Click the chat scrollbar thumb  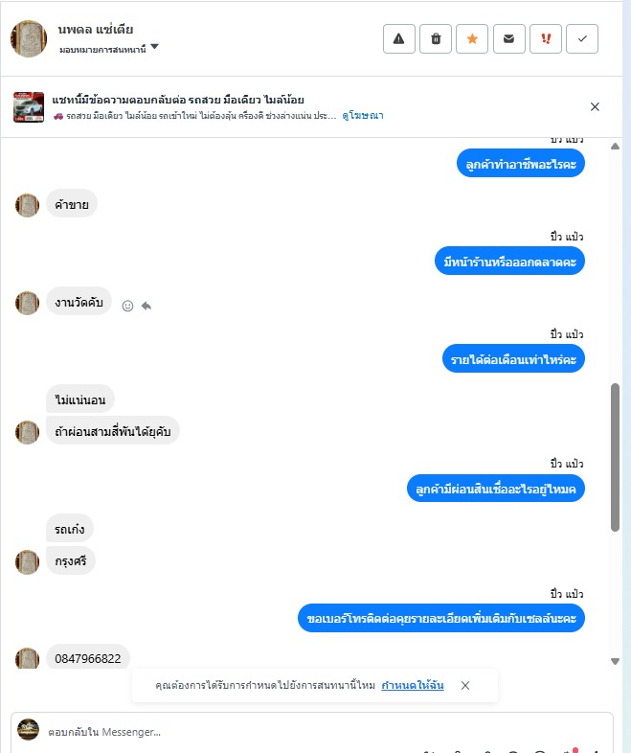tap(615, 457)
